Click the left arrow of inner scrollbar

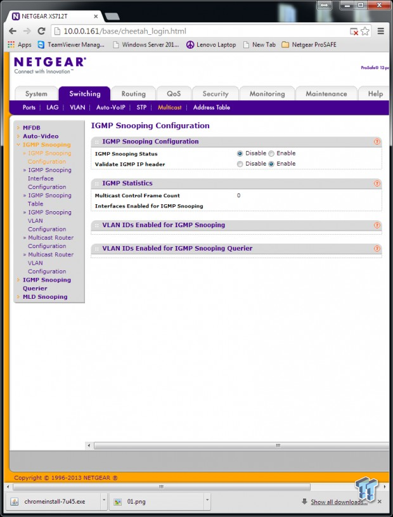coord(89,446)
